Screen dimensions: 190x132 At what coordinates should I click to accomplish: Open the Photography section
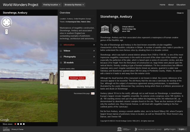coord(77,57)
